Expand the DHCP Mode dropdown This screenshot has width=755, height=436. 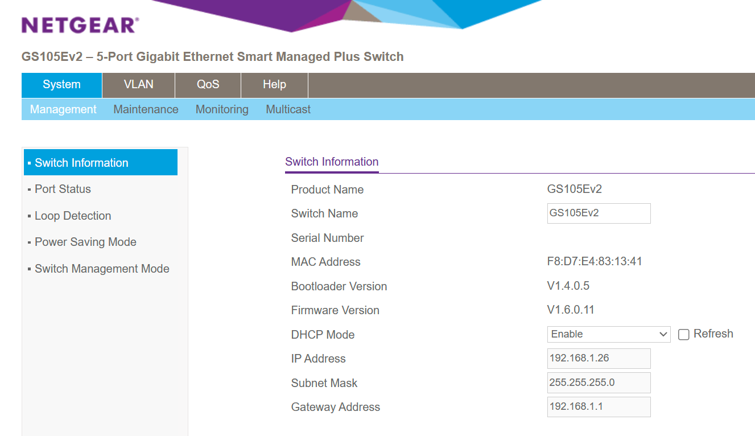pyautogui.click(x=609, y=334)
